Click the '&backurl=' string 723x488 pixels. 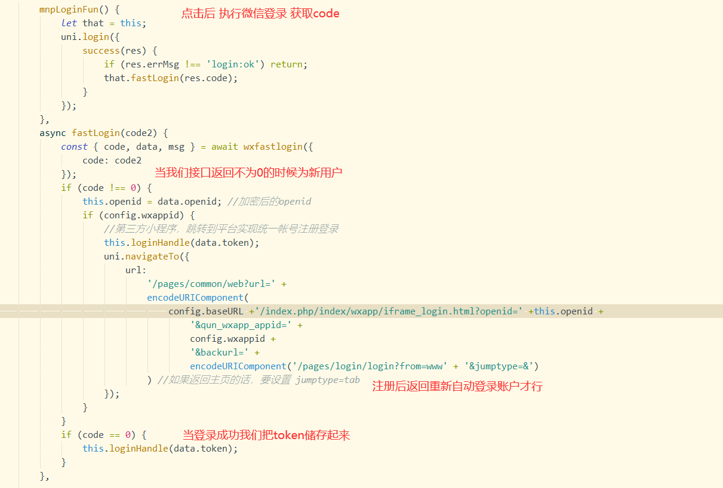[220, 353]
